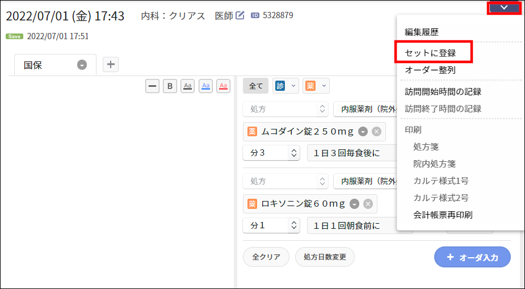This screenshot has width=525, height=289.
Task: Remove ロキソニン錠60mg with the x icon
Action: click(x=368, y=204)
